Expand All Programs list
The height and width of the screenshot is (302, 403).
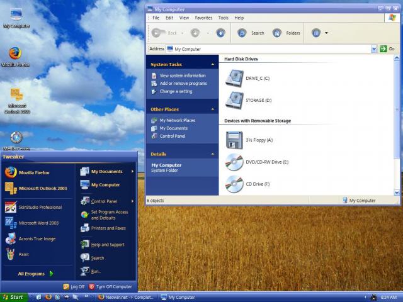(35, 274)
